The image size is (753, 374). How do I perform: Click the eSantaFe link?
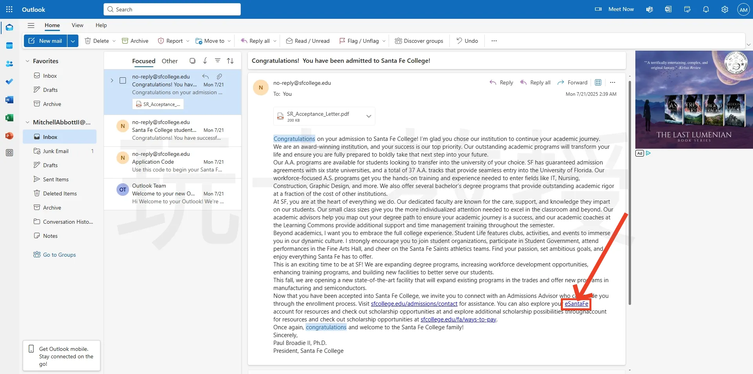[x=576, y=304]
